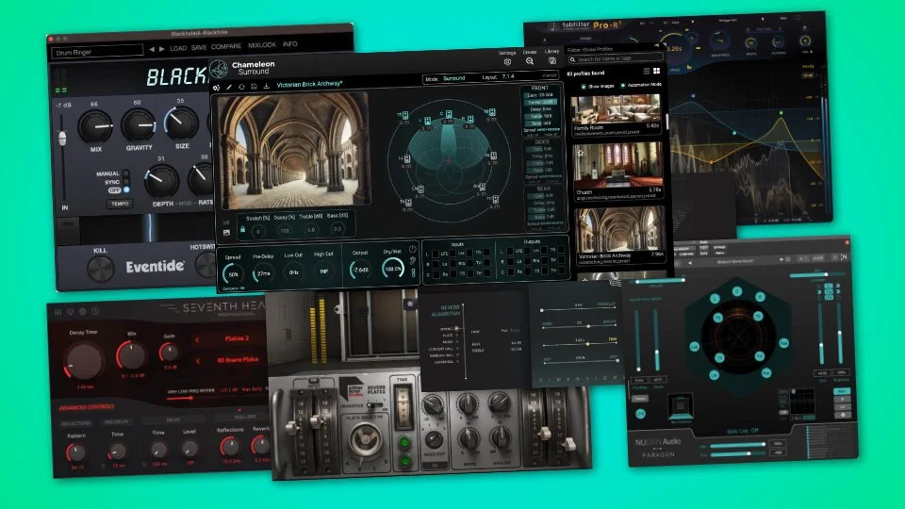Click favorite star on Church profile
The width and height of the screenshot is (905, 509).
click(580, 154)
